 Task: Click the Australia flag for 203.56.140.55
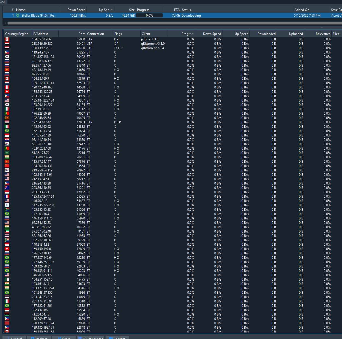7,188
